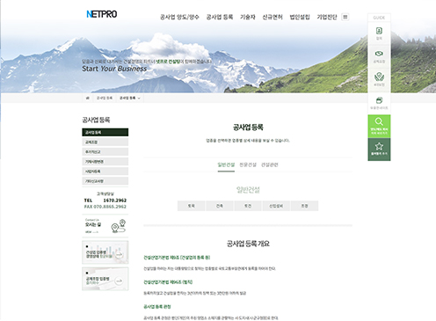Click the first document icon in GUIDE panel

pos(379,31)
